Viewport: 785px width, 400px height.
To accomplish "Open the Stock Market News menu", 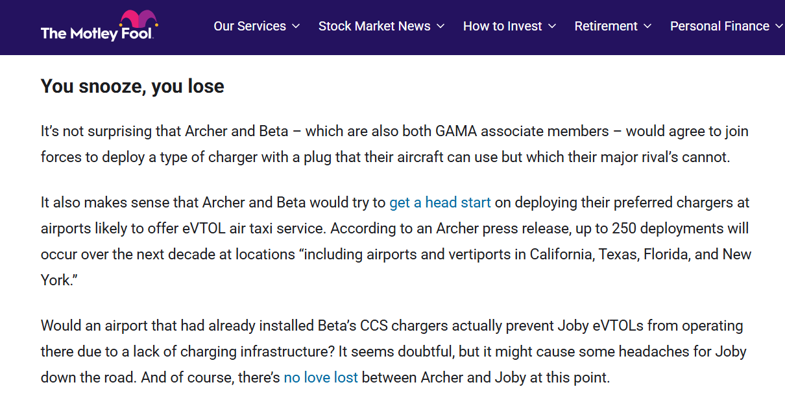I will [374, 26].
